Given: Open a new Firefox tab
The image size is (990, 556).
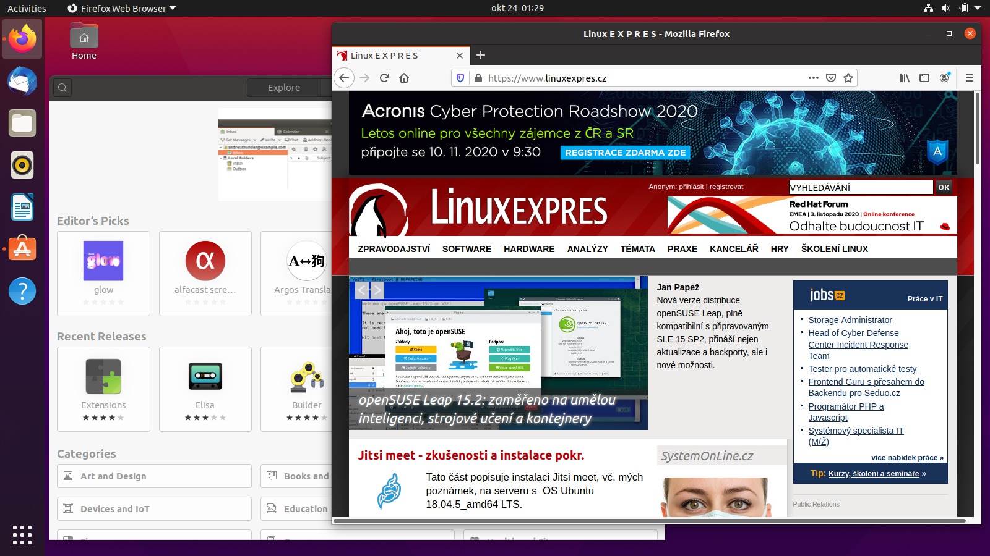Looking at the screenshot, I should [x=481, y=55].
